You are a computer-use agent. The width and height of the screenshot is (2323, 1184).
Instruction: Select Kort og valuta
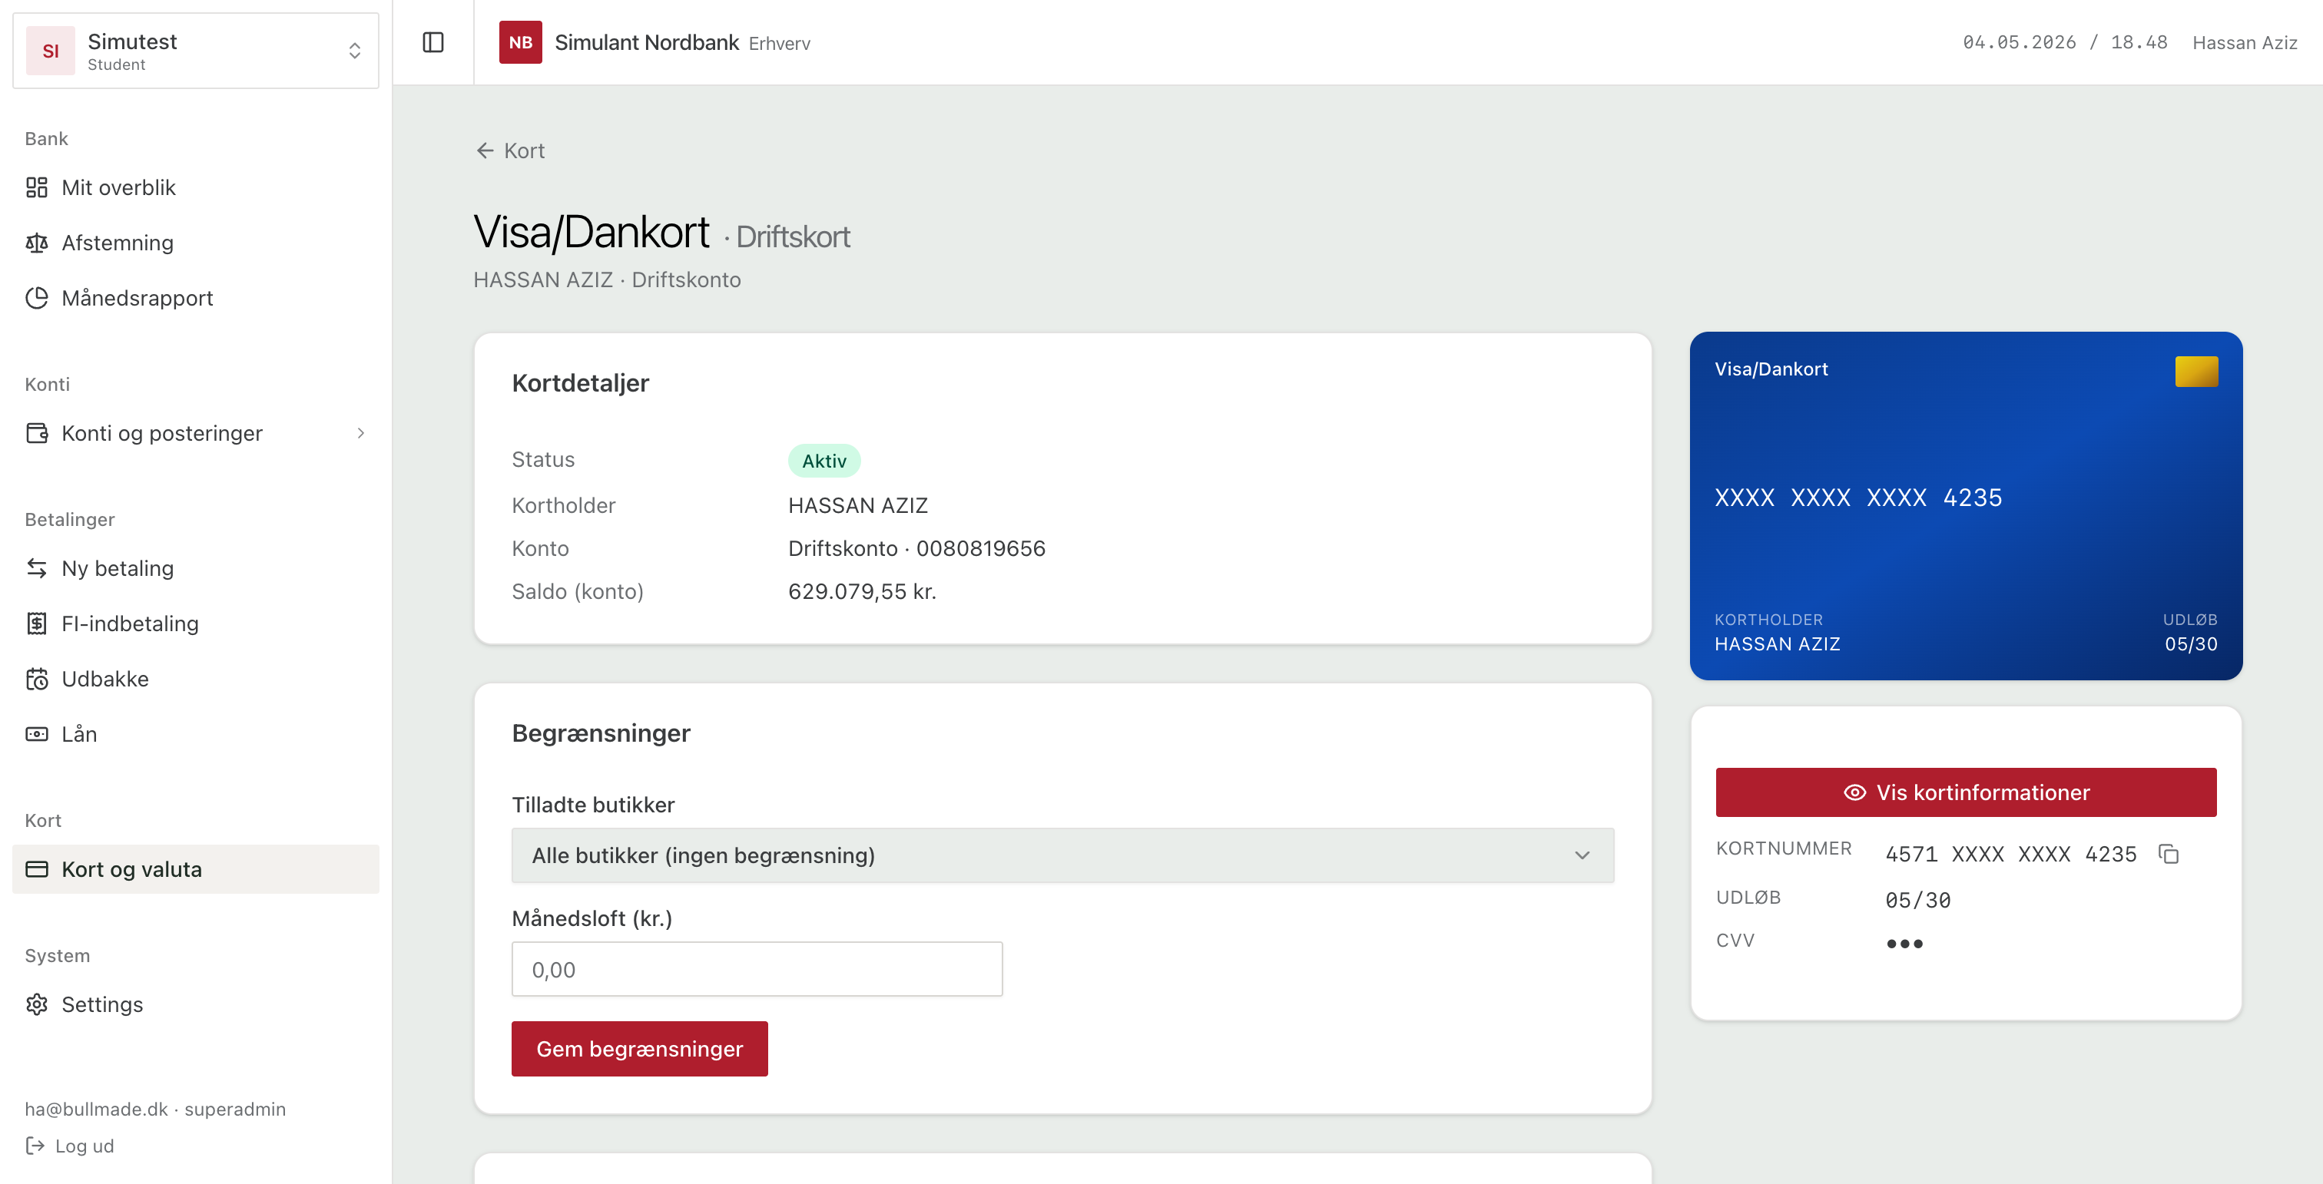(x=196, y=868)
